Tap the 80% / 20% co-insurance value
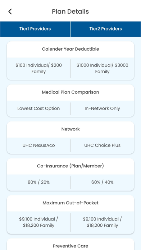Image resolution: width=141 pixels, height=250 pixels. tap(38, 182)
